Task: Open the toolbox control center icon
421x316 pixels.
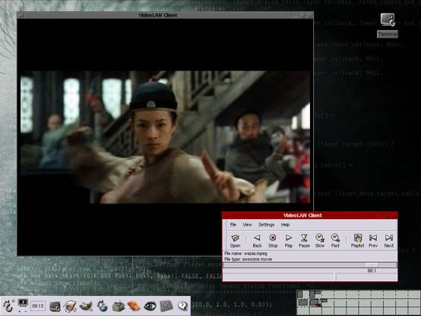Action: point(118,306)
